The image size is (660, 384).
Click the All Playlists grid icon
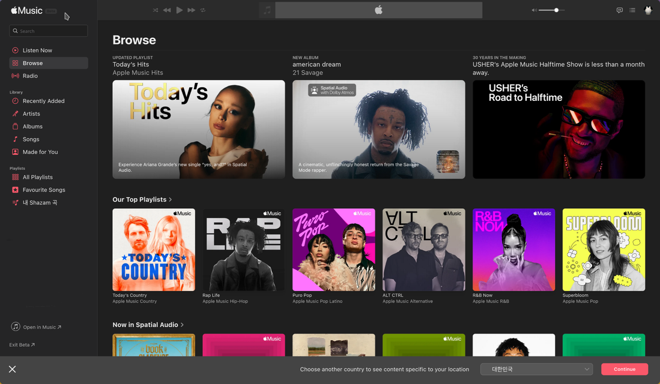(x=15, y=177)
